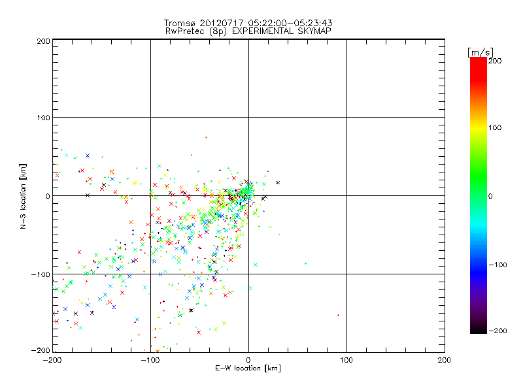Click the 'E-W location [km]' axis label
The image size is (523, 392).
[248, 368]
